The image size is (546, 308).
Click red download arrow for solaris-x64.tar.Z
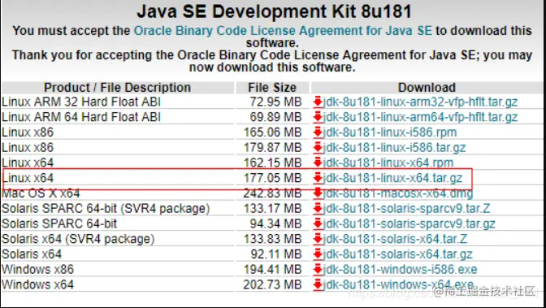point(318,239)
